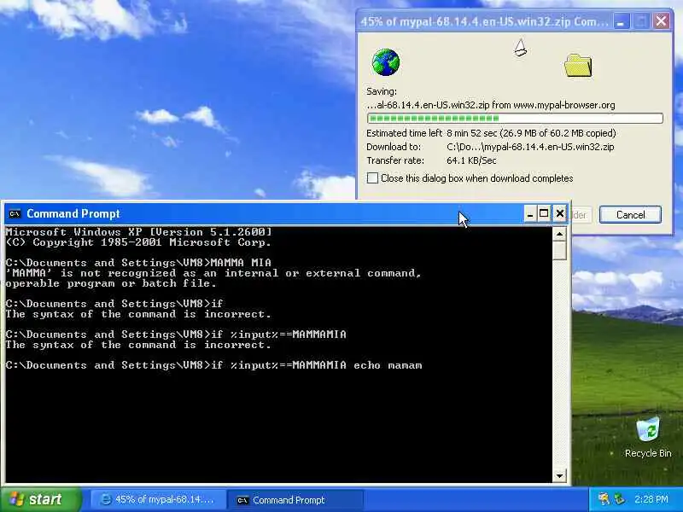Click the Command Prompt title bar icon
The height and width of the screenshot is (512, 683).
[x=15, y=214]
